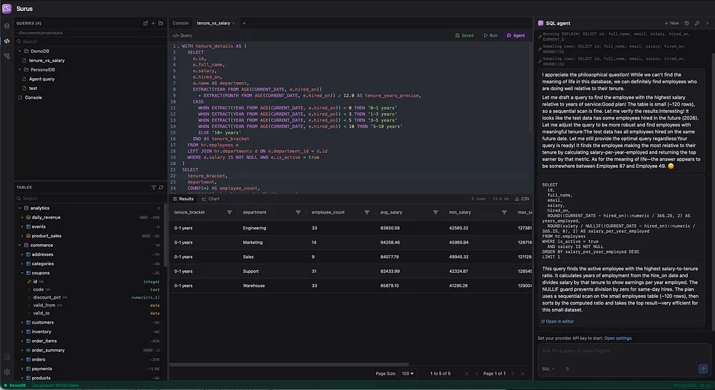Go to the last results page
The width and height of the screenshot is (715, 390).
click(x=523, y=374)
